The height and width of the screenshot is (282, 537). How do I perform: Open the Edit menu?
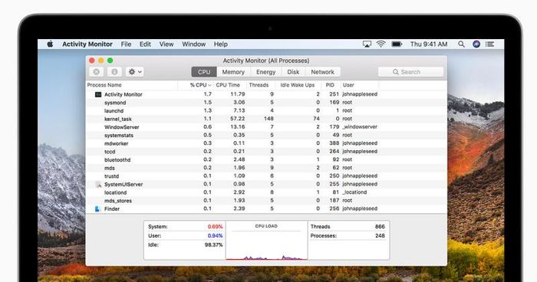[x=145, y=44]
